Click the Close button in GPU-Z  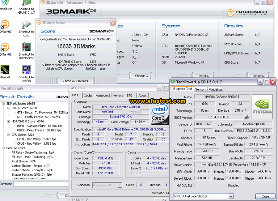[x=265, y=196]
